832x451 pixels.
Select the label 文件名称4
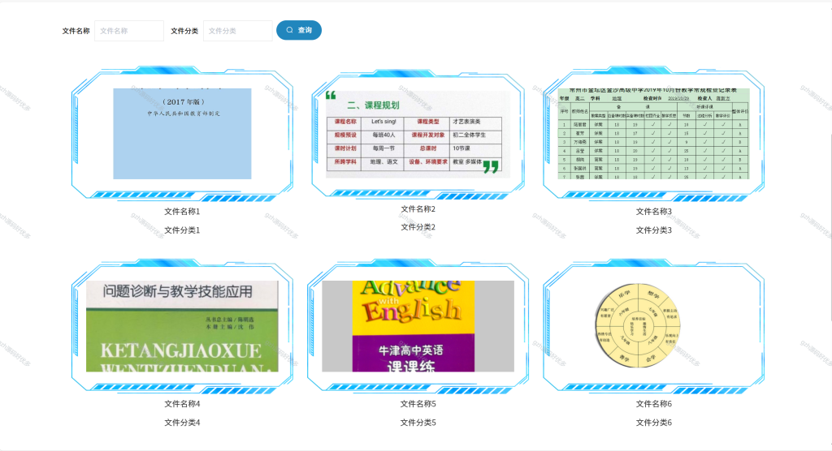(182, 404)
